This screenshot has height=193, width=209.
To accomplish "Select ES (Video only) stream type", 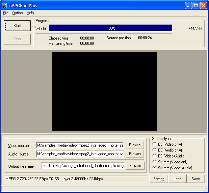I will click(x=167, y=144).
